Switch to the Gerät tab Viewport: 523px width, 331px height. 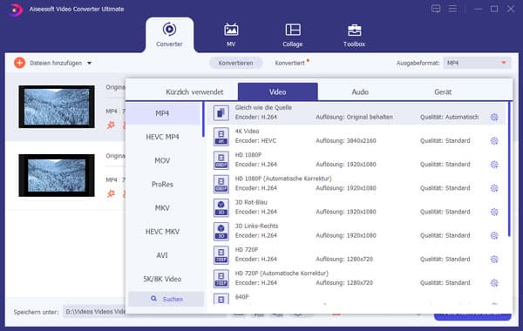point(443,91)
